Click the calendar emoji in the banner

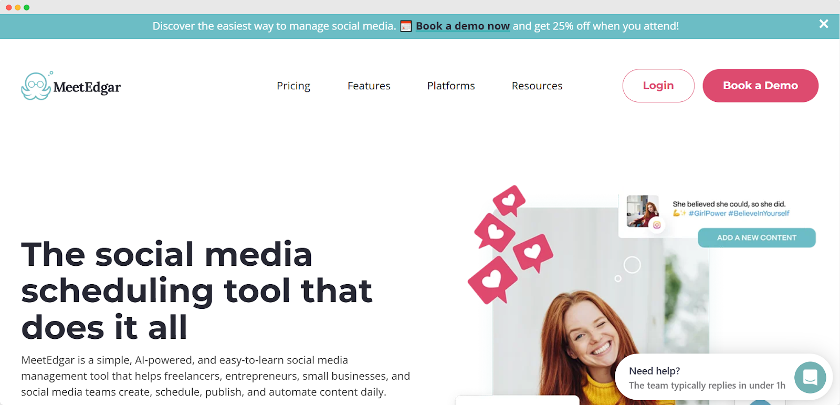(406, 26)
